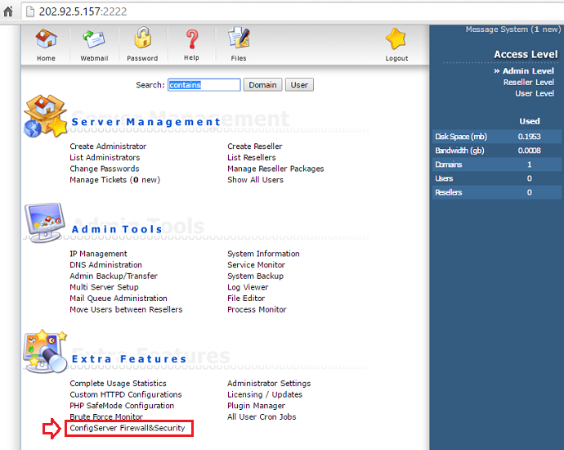This screenshot has height=450, width=564.
Task: Click the Server Management box icon
Action: point(45,116)
